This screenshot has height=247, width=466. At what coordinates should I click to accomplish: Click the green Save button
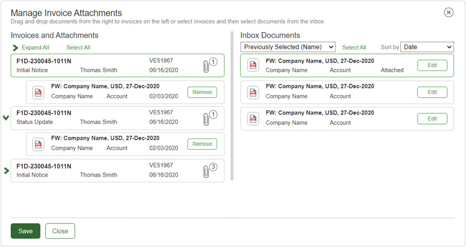[25, 231]
